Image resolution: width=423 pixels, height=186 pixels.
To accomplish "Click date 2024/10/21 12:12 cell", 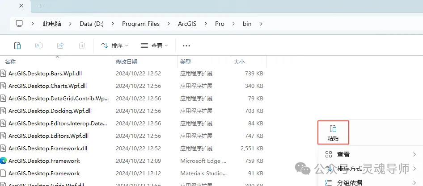I will 139,174.
